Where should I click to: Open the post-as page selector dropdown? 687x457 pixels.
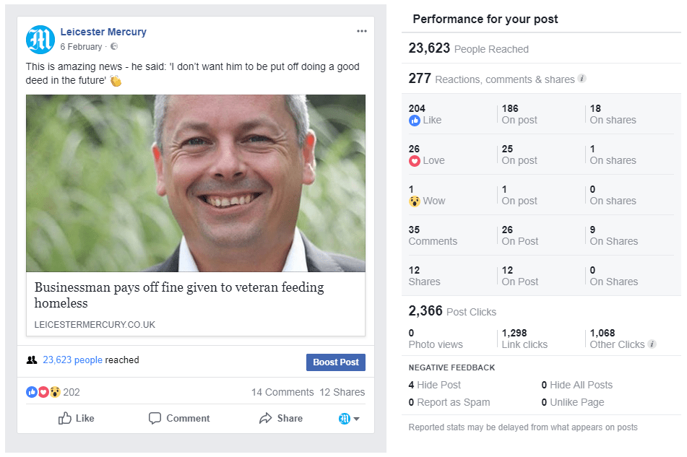(x=350, y=419)
